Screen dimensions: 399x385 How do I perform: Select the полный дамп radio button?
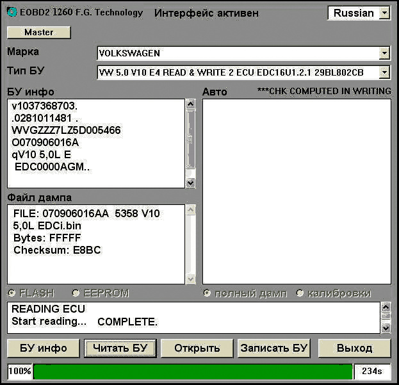pyautogui.click(x=207, y=293)
